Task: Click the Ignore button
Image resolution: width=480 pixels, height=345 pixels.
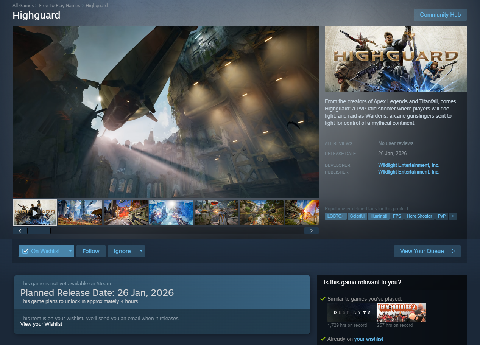Action: click(x=122, y=251)
